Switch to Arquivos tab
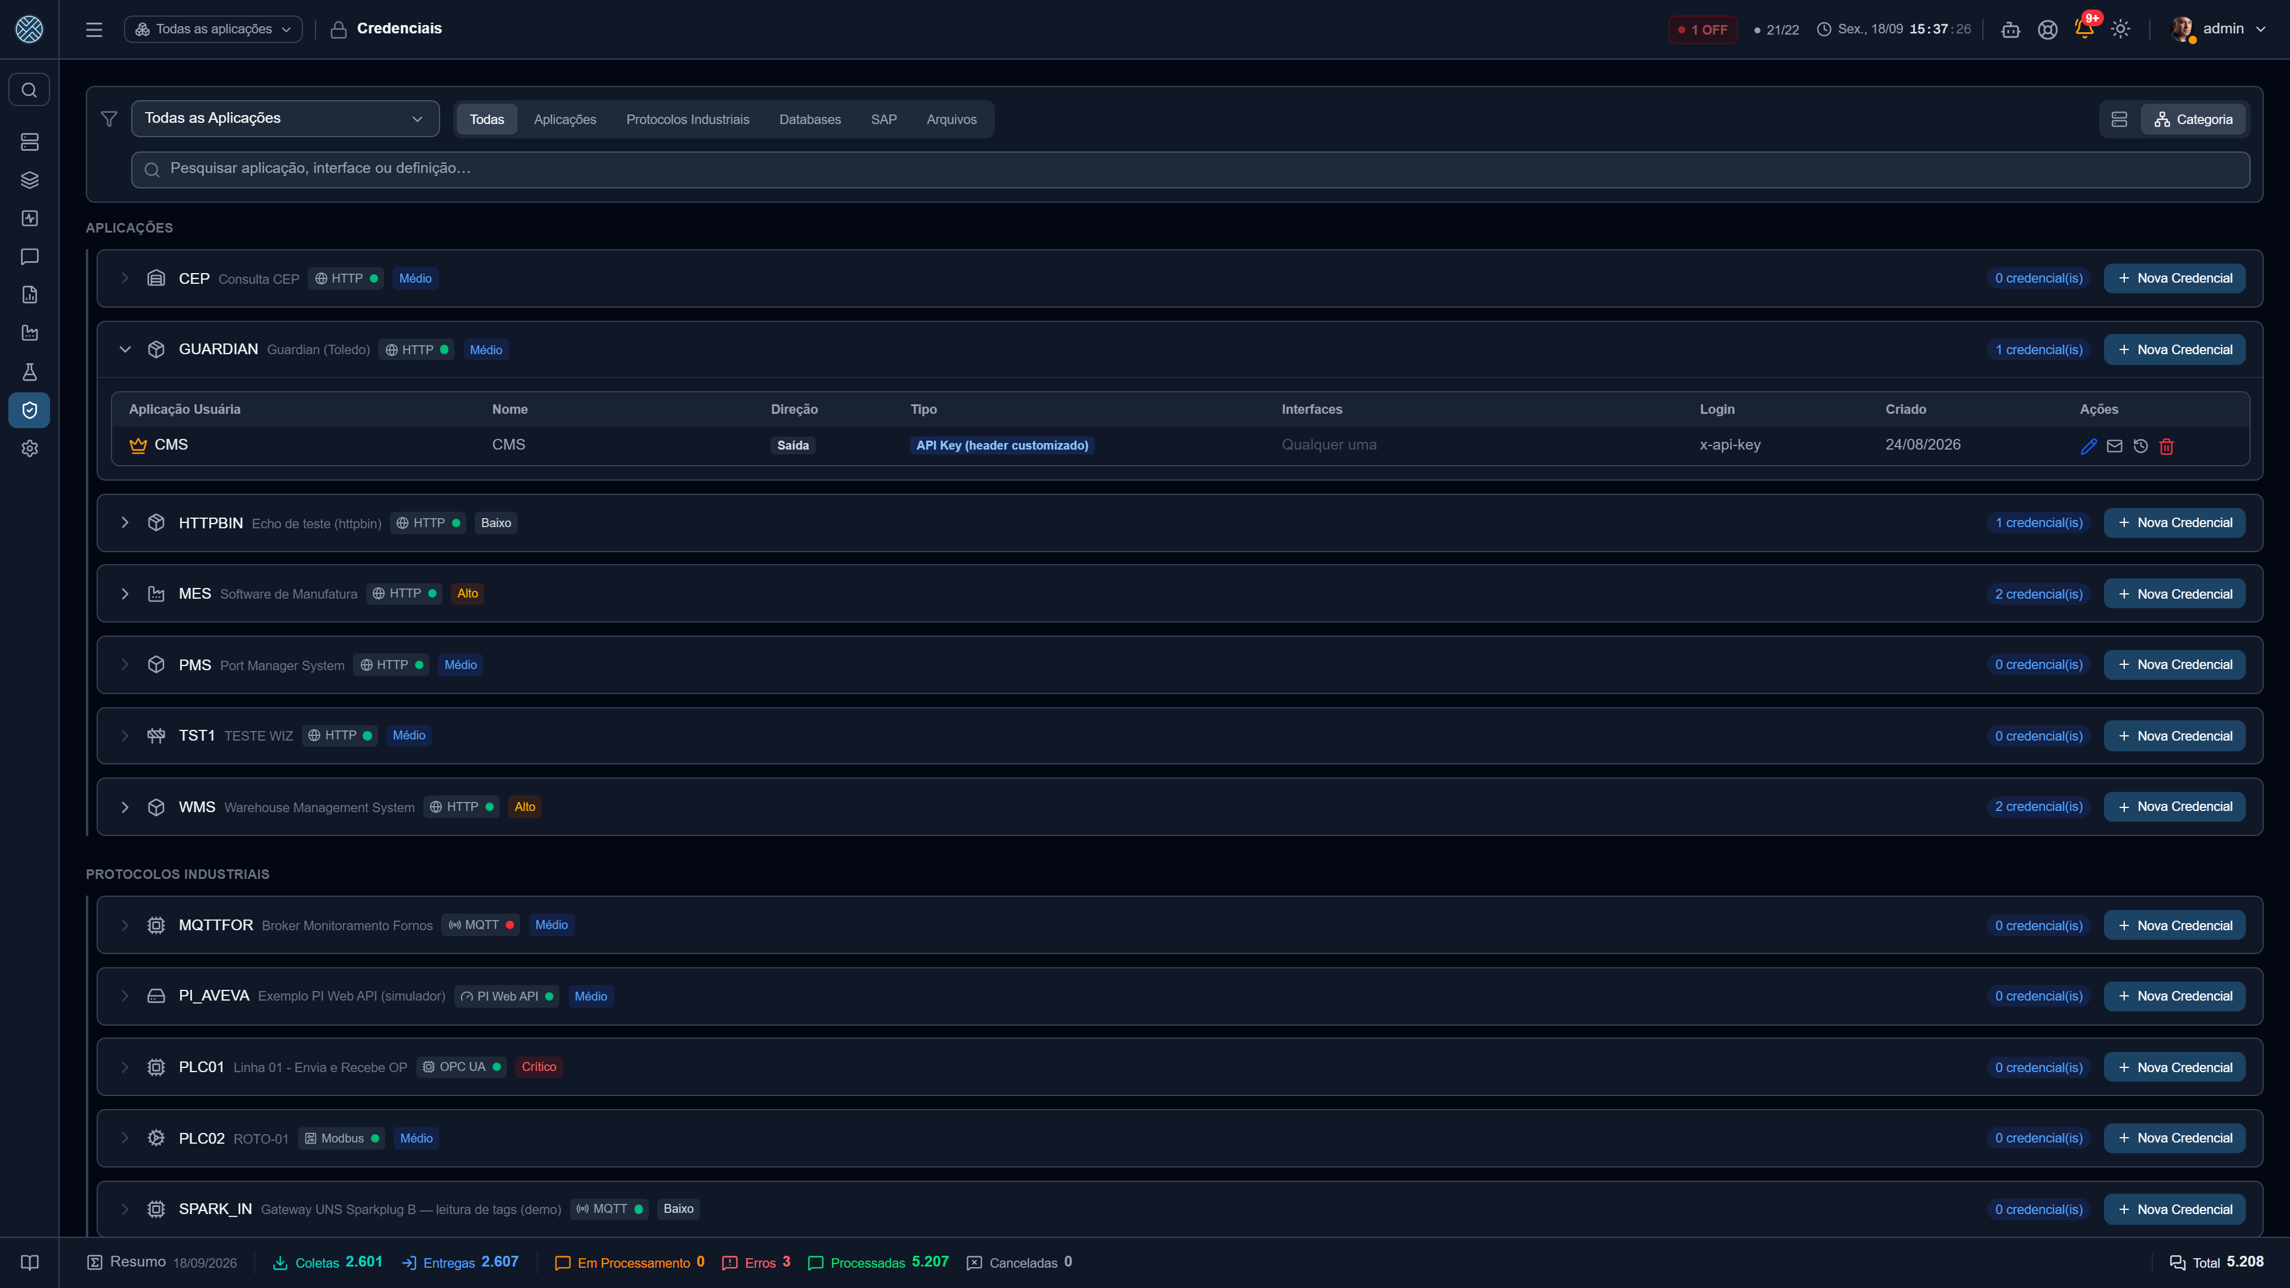 [951, 119]
